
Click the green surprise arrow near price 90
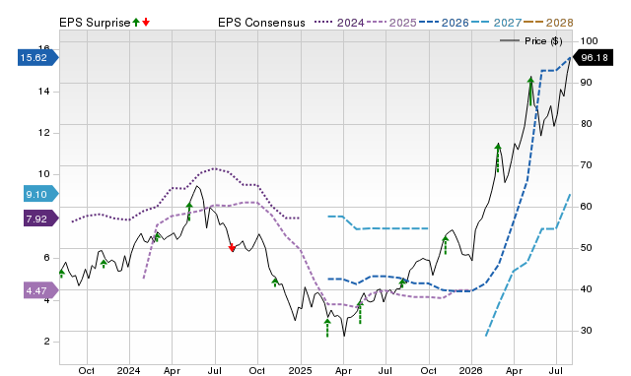point(530,92)
